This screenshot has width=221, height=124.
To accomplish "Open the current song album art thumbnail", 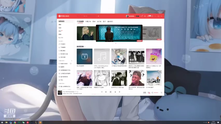I will coord(60,93).
